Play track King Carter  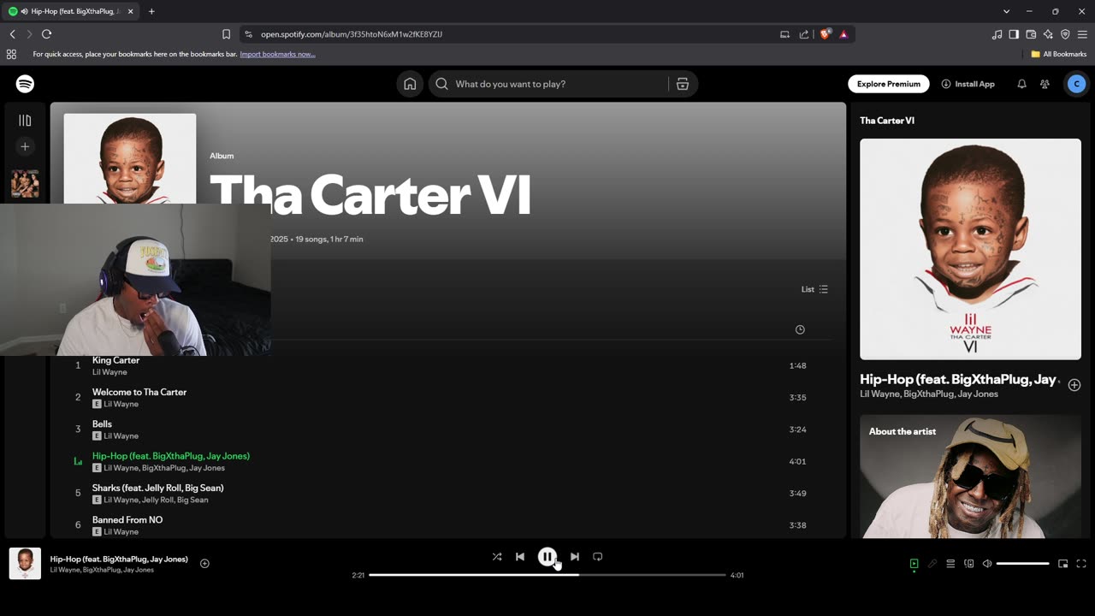point(115,360)
